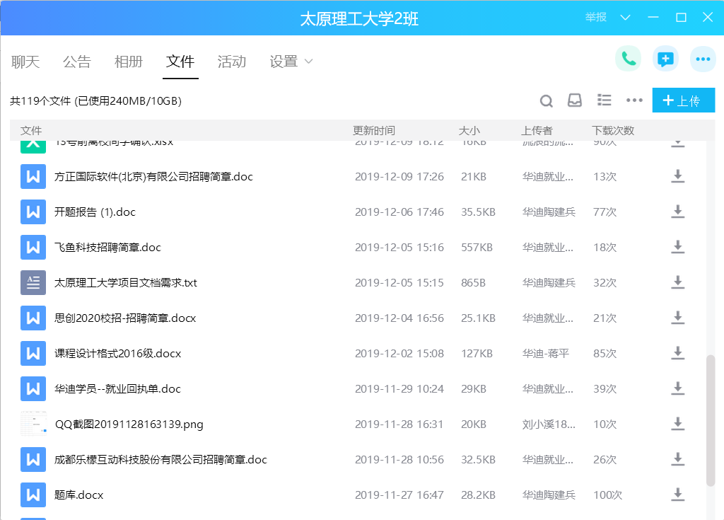
Task: Click the 上传 upload button
Action: click(x=683, y=100)
